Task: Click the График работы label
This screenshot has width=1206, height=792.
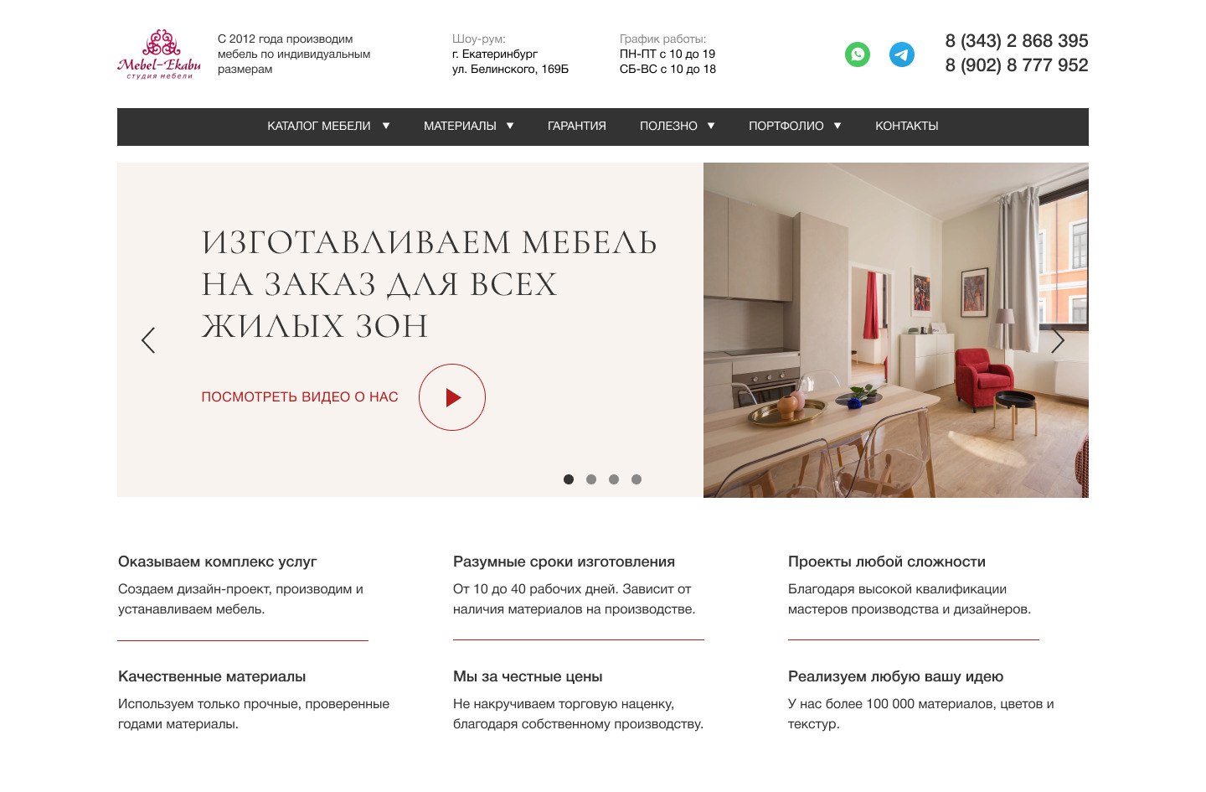Action: 662,39
